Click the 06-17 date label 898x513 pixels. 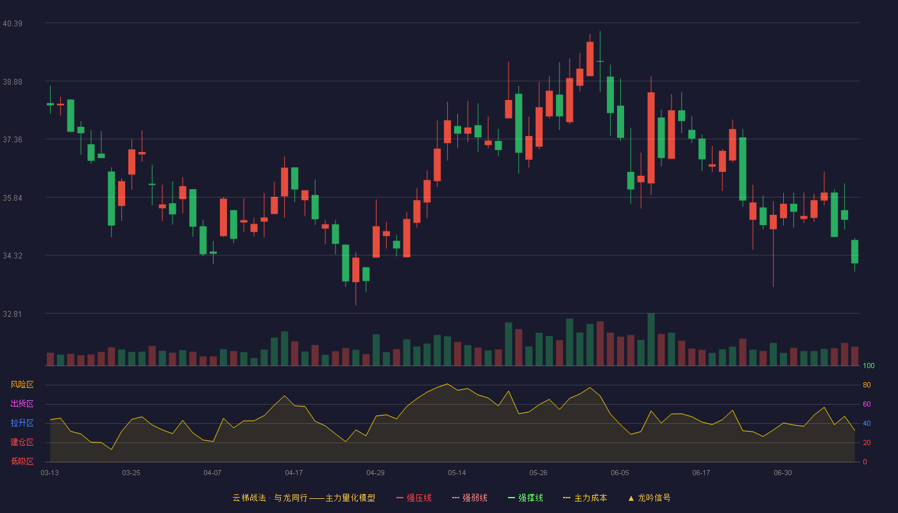(x=702, y=473)
